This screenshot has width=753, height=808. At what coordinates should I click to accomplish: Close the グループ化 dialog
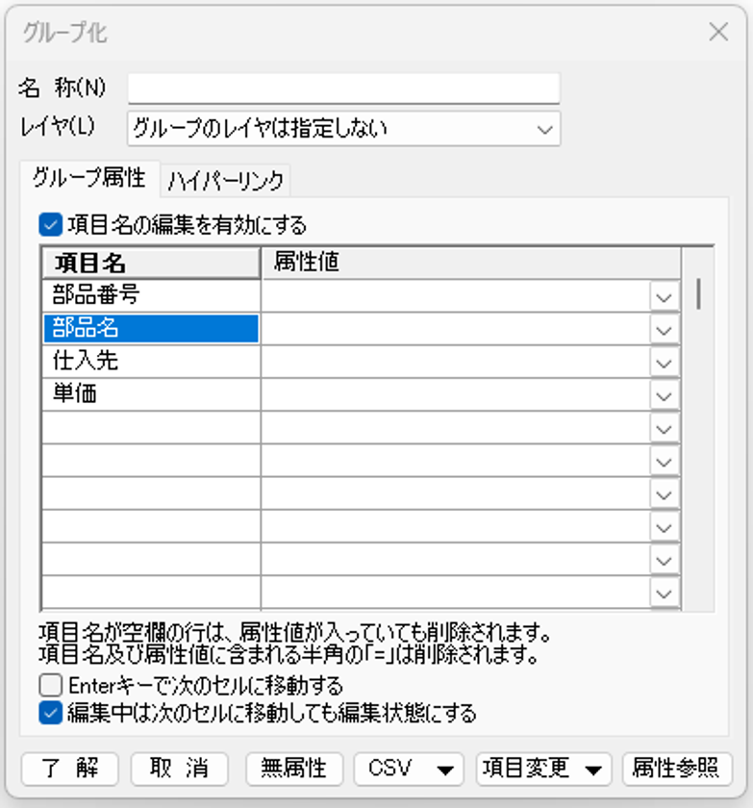point(718,32)
